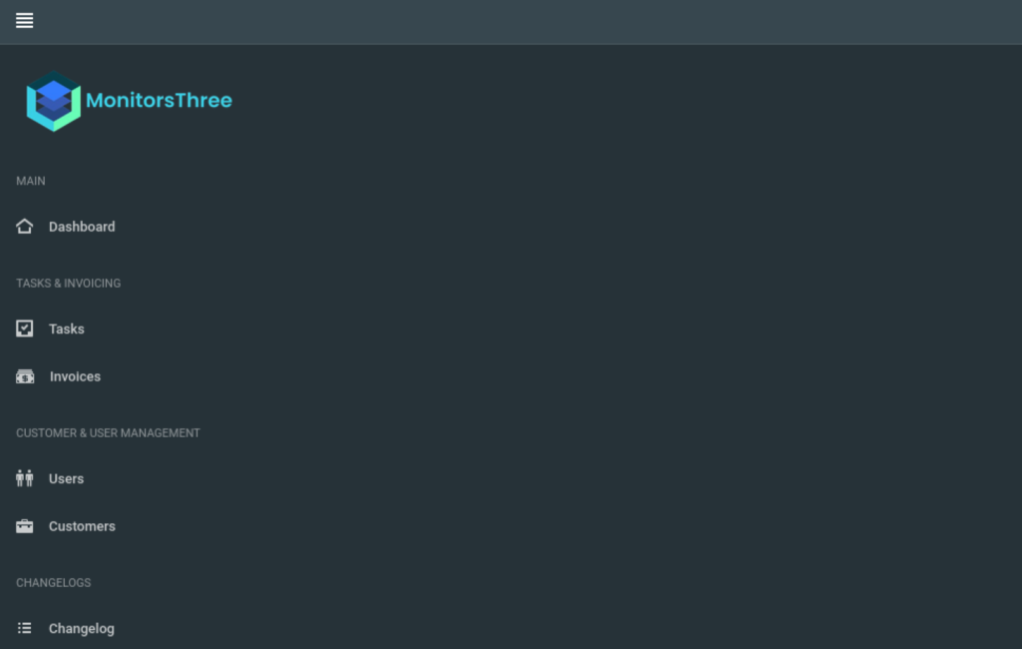1022x649 pixels.
Task: Click the Tasks checkbox icon
Action: point(25,328)
